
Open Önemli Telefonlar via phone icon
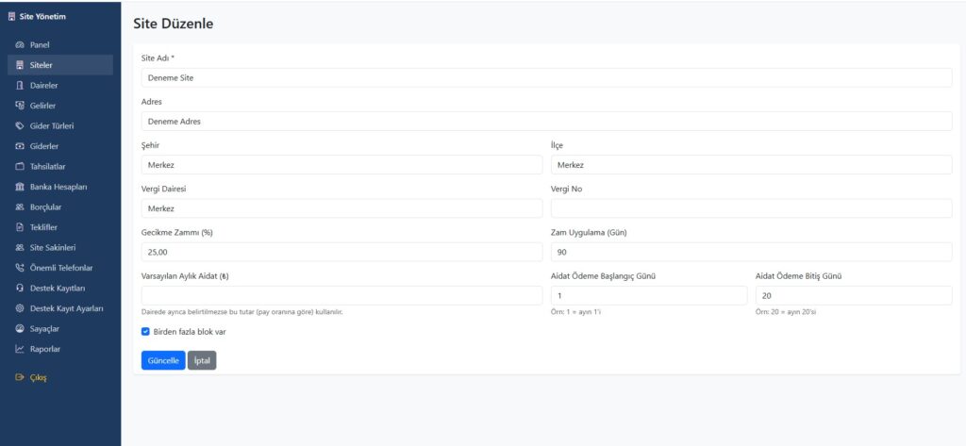pyautogui.click(x=20, y=268)
